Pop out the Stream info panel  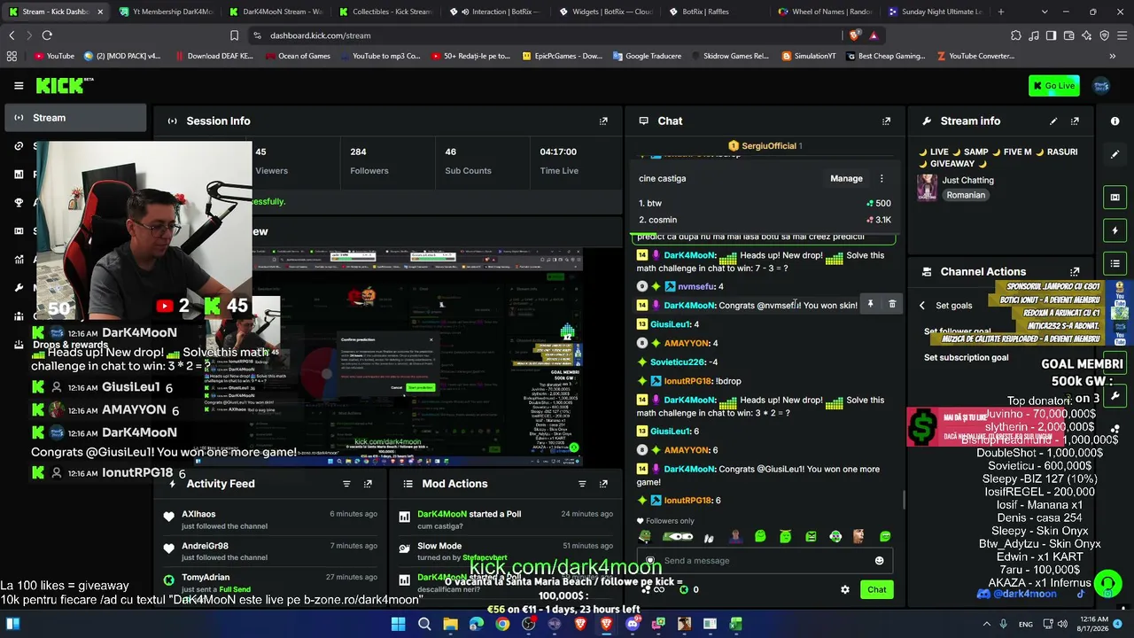pos(1075,121)
